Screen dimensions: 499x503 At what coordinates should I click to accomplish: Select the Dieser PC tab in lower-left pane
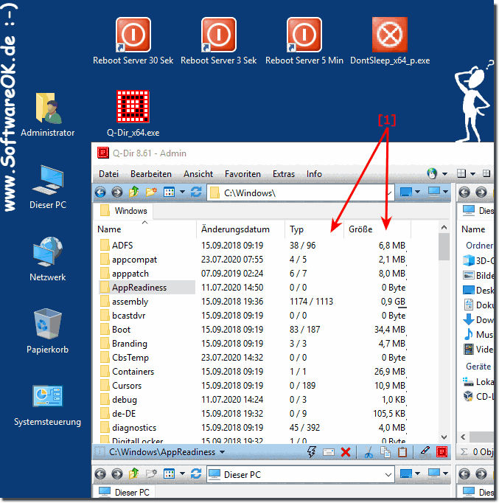[124, 492]
